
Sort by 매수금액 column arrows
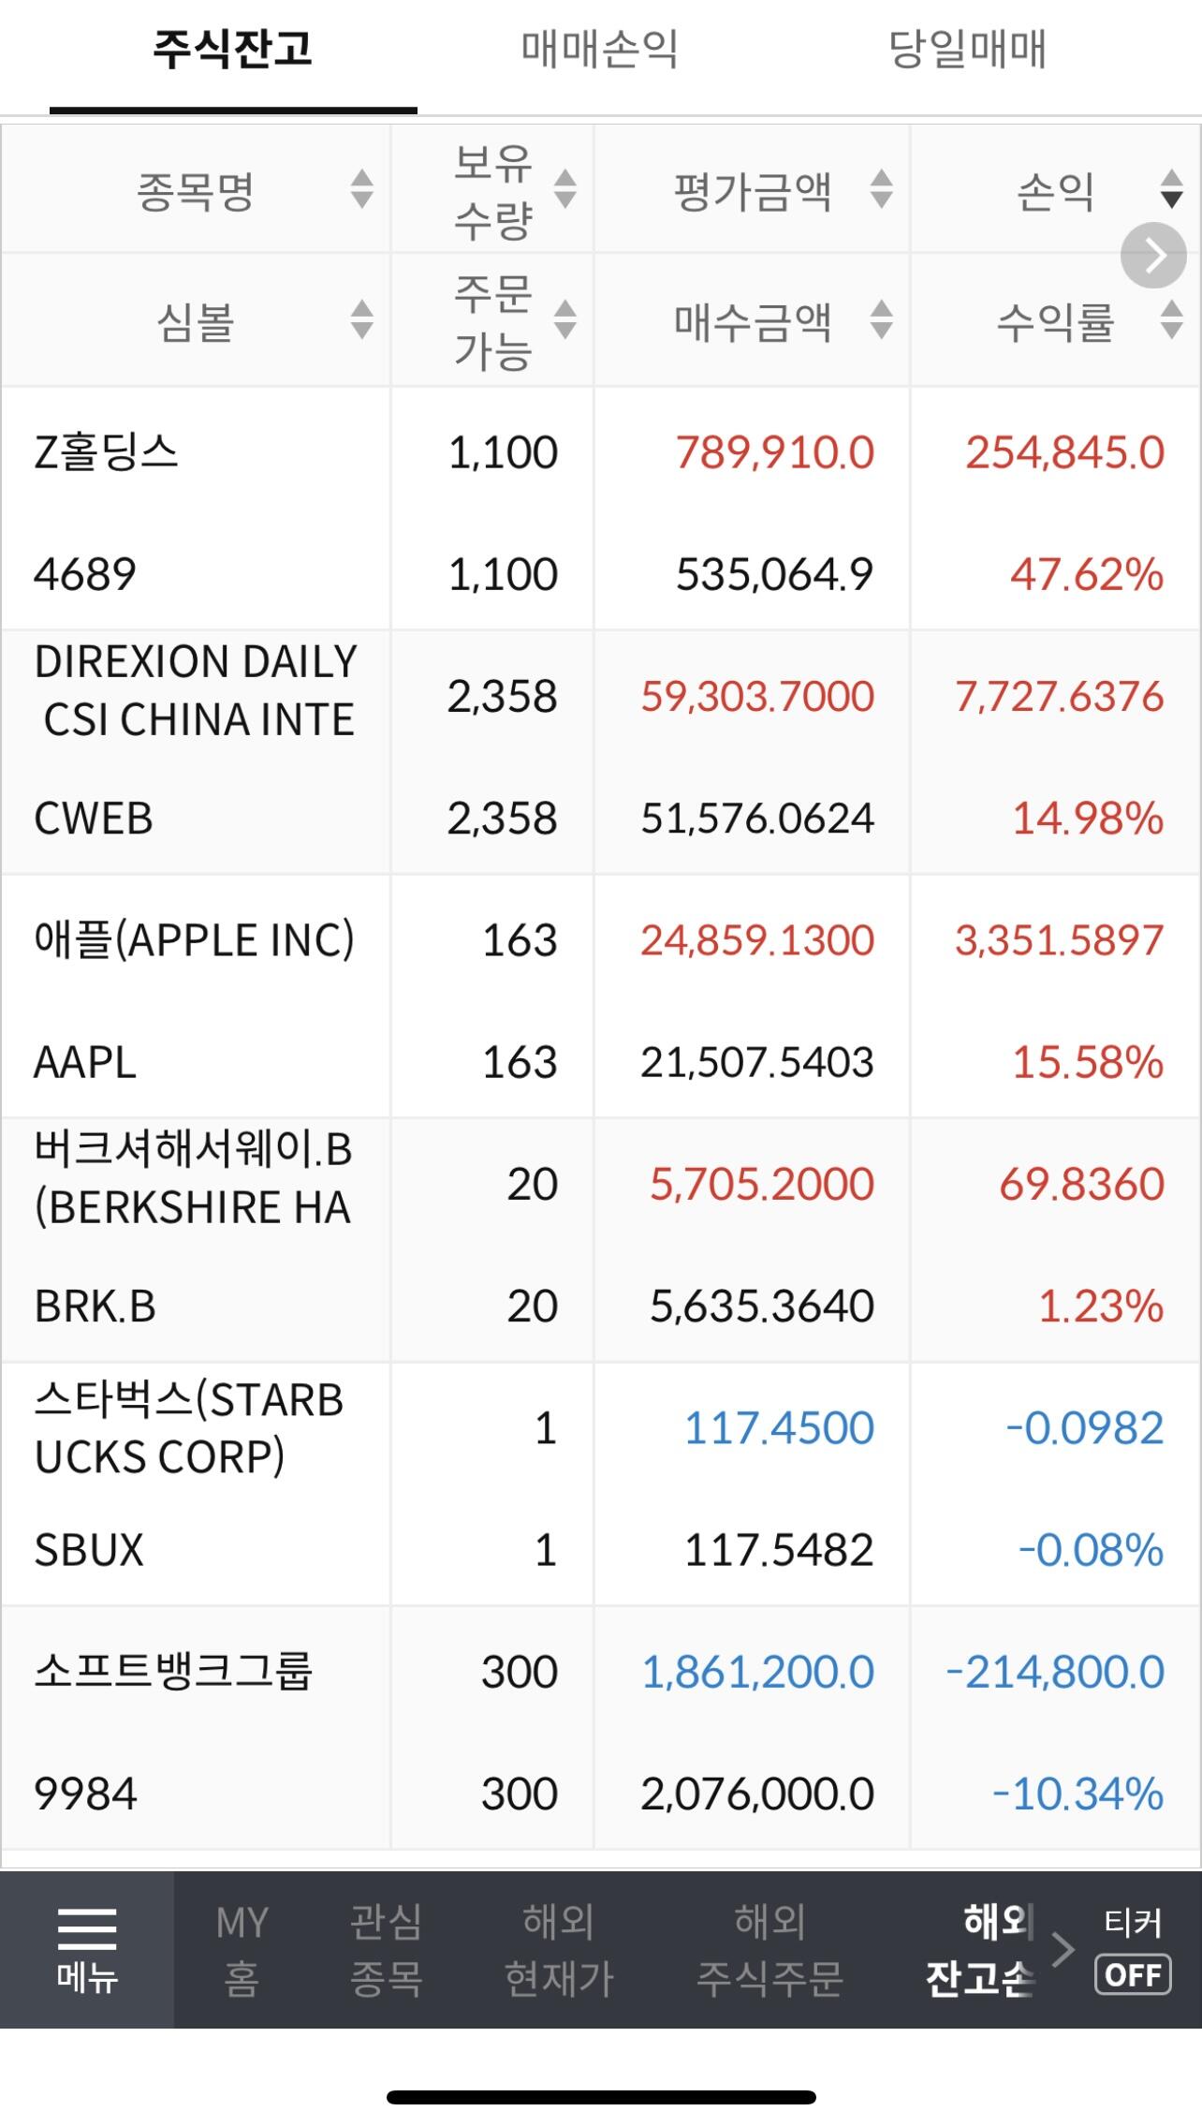coord(881,320)
